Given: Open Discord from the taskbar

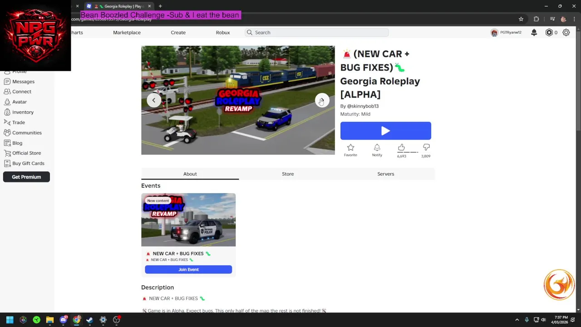Looking at the screenshot, I should [63, 320].
